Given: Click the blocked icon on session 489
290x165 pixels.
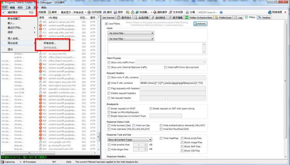Looking at the screenshot, I should (40, 96).
